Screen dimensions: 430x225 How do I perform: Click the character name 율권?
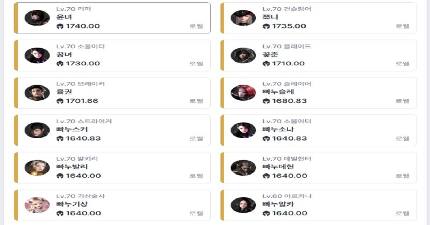tap(64, 92)
